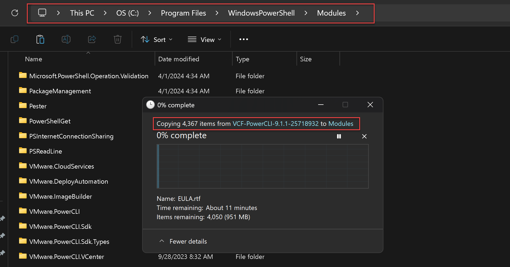Sort by Date modified column header

tap(179, 59)
